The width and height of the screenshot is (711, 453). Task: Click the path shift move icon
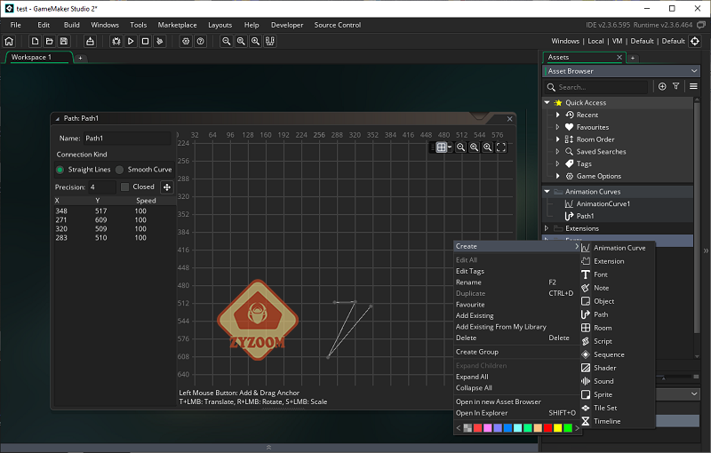point(167,187)
